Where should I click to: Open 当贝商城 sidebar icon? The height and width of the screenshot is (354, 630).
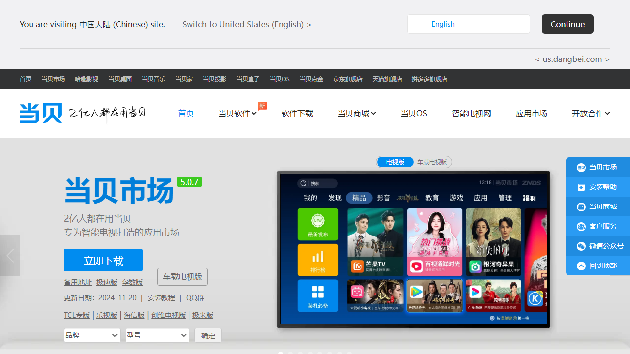(581, 206)
